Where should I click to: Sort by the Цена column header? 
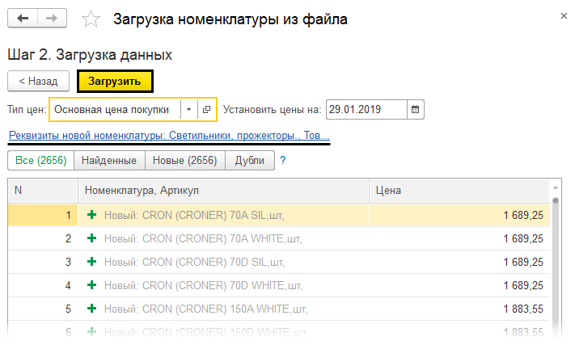click(459, 191)
